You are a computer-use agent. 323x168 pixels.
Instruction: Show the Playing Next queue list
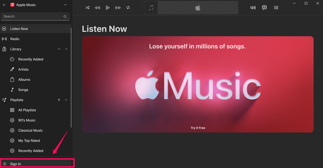click(276, 8)
